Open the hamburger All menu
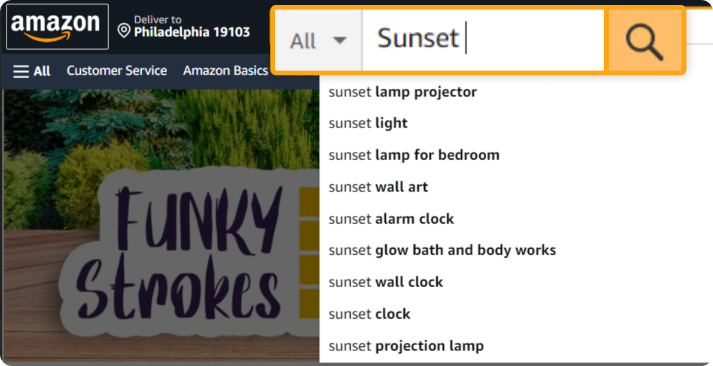713x366 pixels. tap(31, 71)
